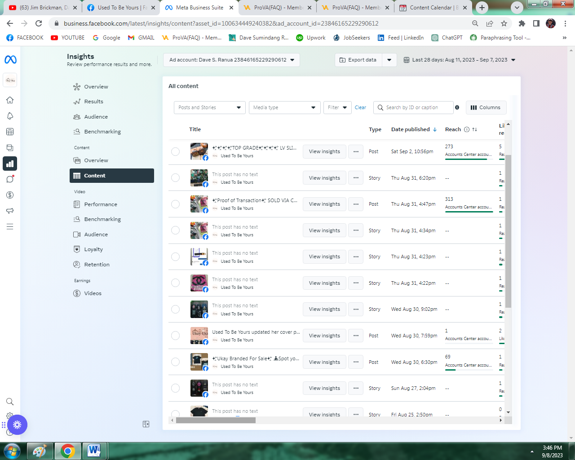Open the Insights bar chart icon in sidebar
Viewport: 575px width, 460px height.
pyautogui.click(x=10, y=164)
